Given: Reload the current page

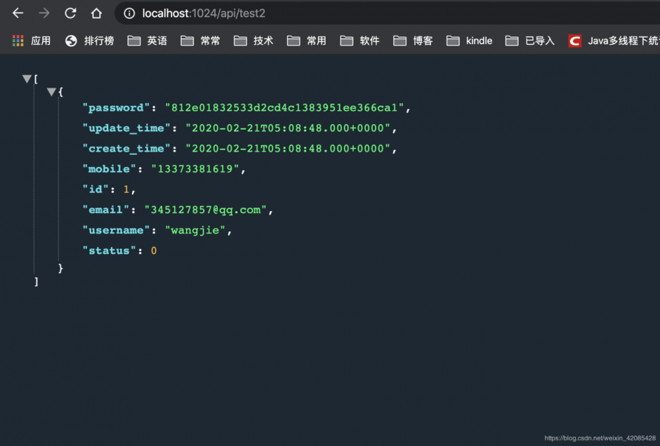Looking at the screenshot, I should tap(70, 13).
